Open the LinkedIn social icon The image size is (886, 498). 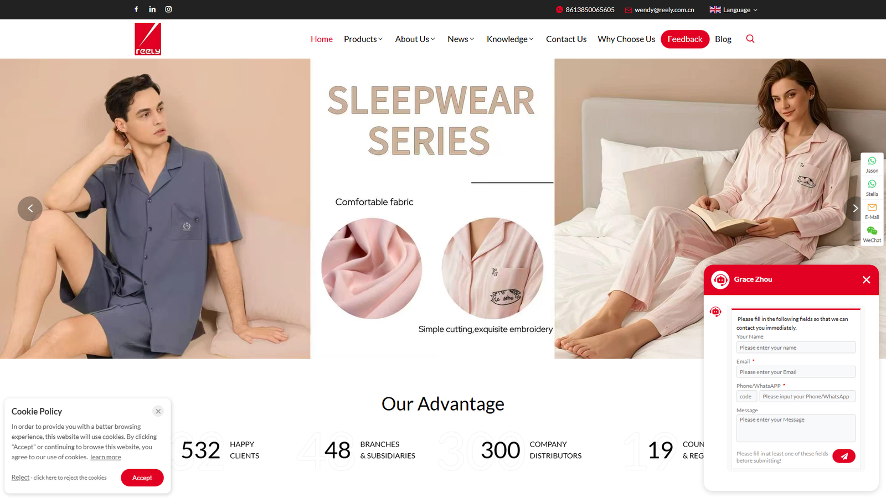coord(152,9)
